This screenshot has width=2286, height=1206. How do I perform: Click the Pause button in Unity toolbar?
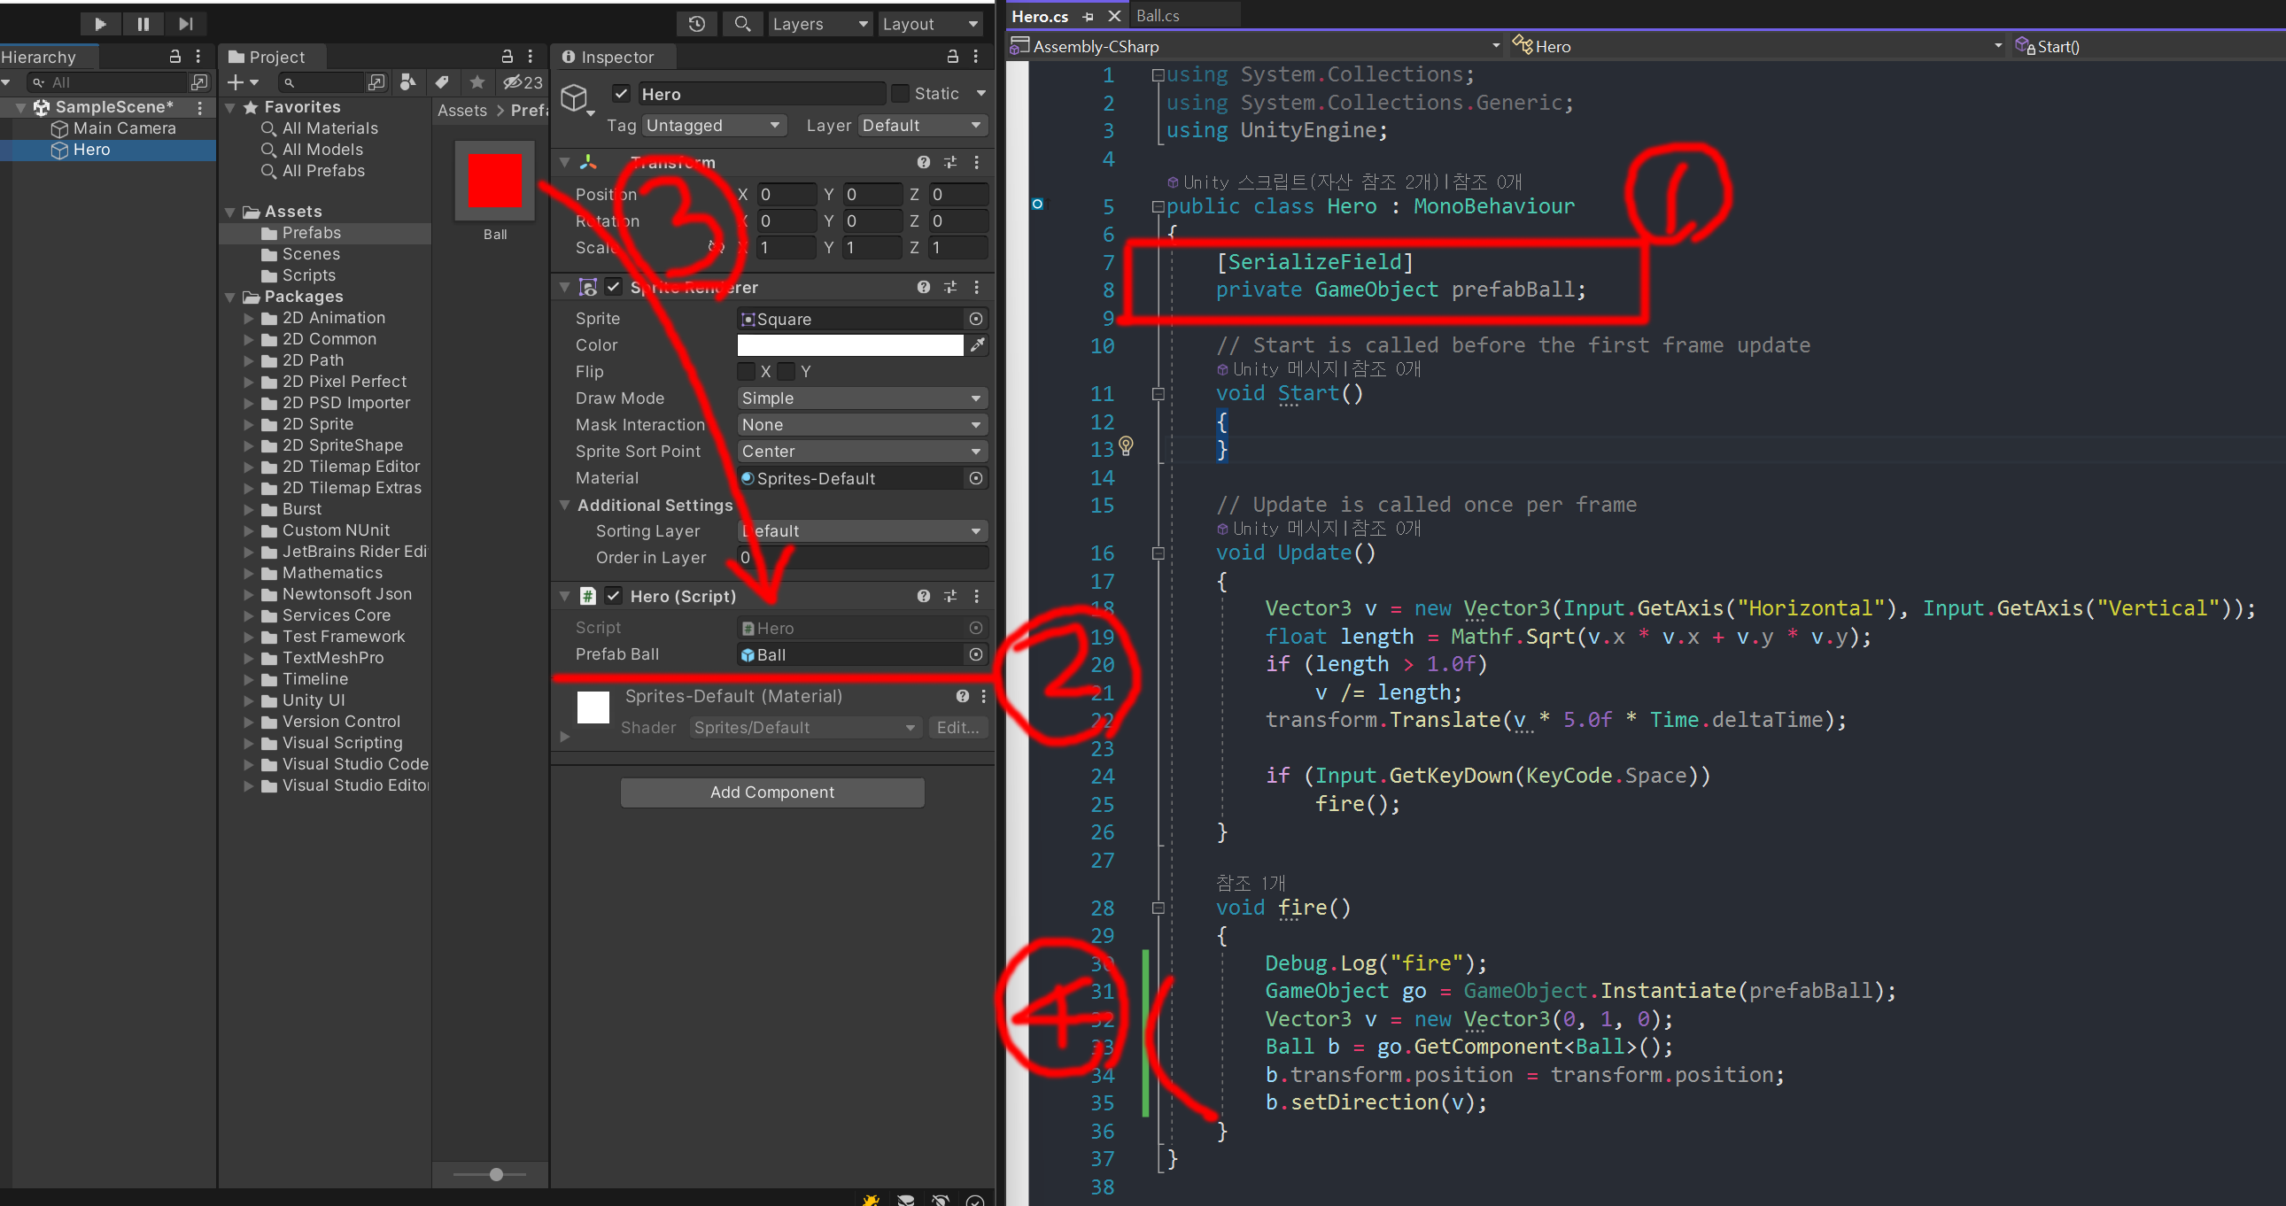pyautogui.click(x=143, y=24)
